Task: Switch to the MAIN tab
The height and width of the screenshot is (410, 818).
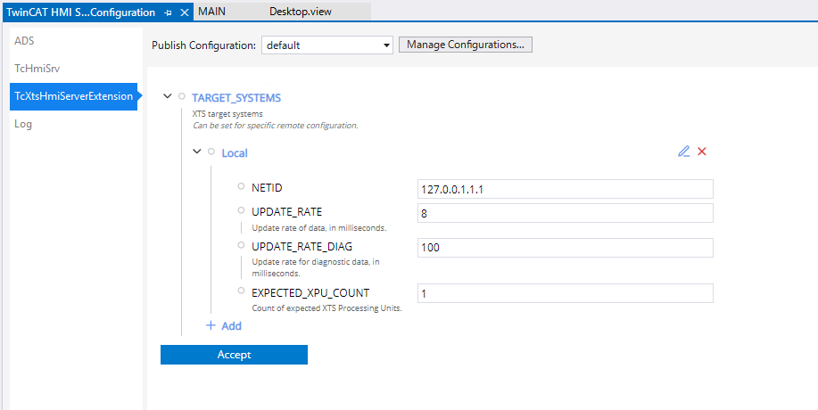Action: [x=212, y=12]
